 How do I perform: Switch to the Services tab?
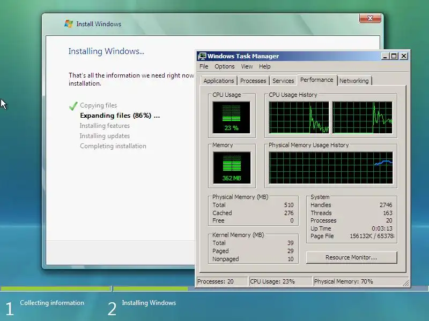pyautogui.click(x=283, y=81)
